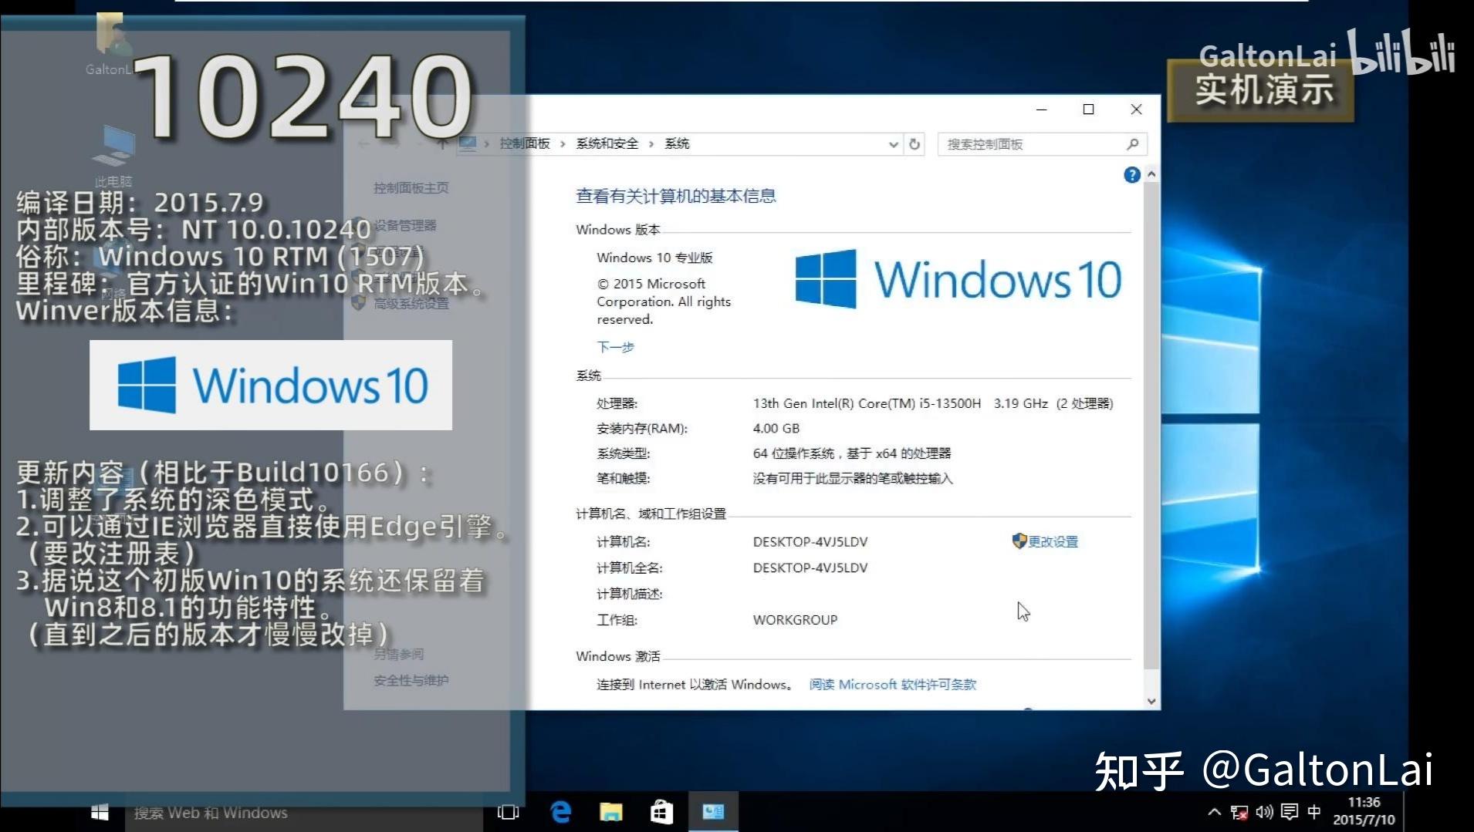Open the 下一步 link
1474x832 pixels.
(615, 348)
